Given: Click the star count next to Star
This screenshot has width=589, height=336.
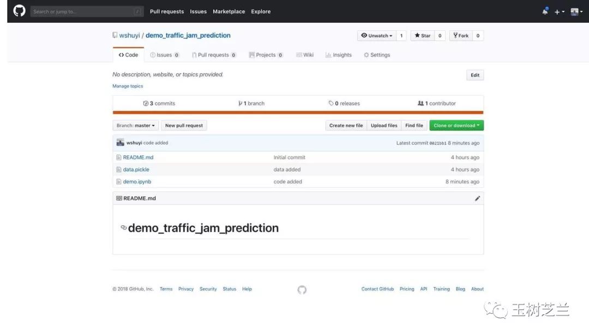Looking at the screenshot, I should (440, 35).
